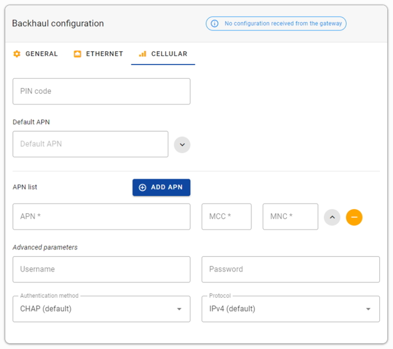Switch to the GENERAL tab
The width and height of the screenshot is (393, 349).
tap(35, 54)
